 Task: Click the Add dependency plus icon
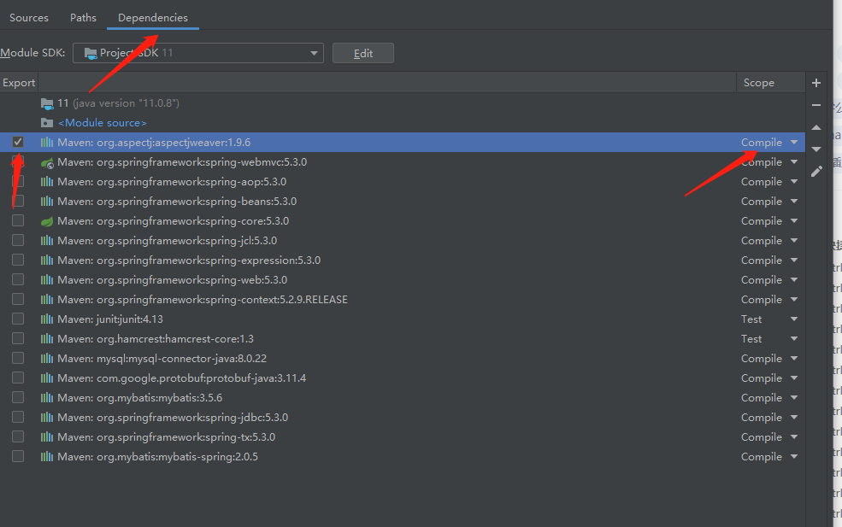816,82
